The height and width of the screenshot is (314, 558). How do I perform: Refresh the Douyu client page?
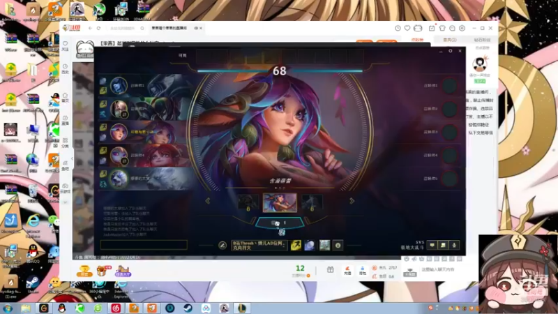pyautogui.click(x=98, y=28)
